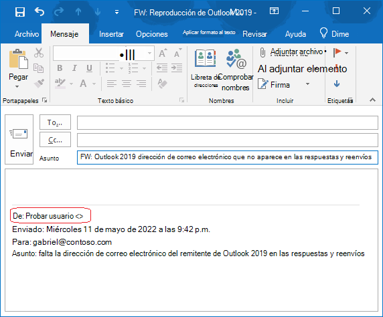383x317 pixels.
Task: Expand highlight color dropdown
Action: tap(71, 84)
